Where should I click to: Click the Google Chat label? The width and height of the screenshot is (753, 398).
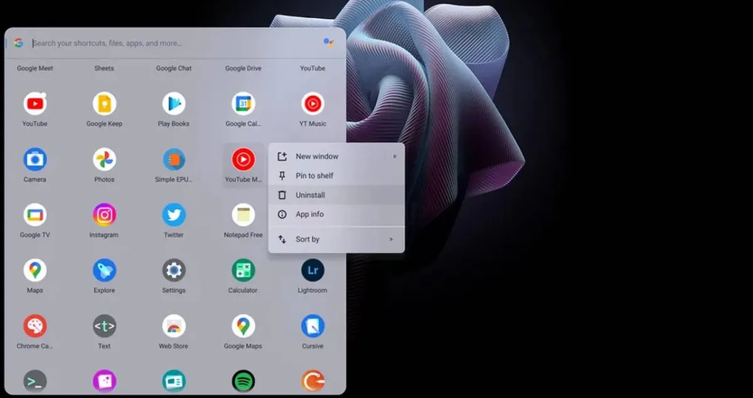174,68
